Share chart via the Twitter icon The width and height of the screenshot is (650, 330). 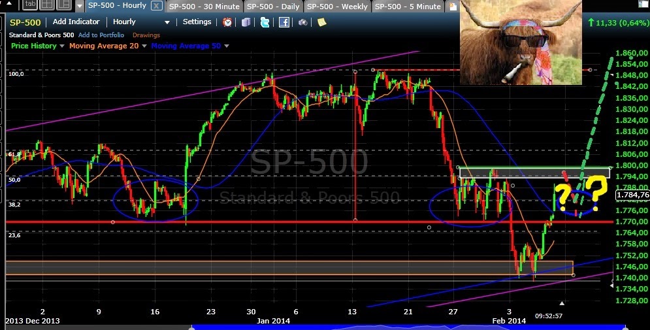click(265, 22)
